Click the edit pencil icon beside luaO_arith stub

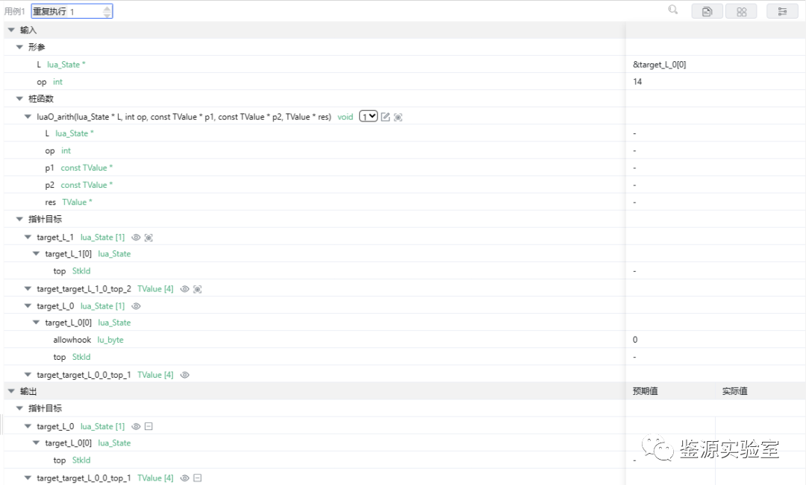385,117
